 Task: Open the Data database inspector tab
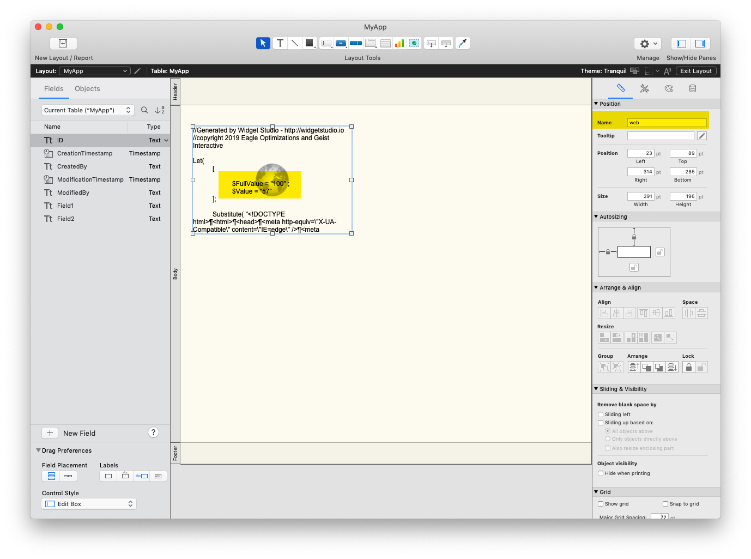[693, 88]
